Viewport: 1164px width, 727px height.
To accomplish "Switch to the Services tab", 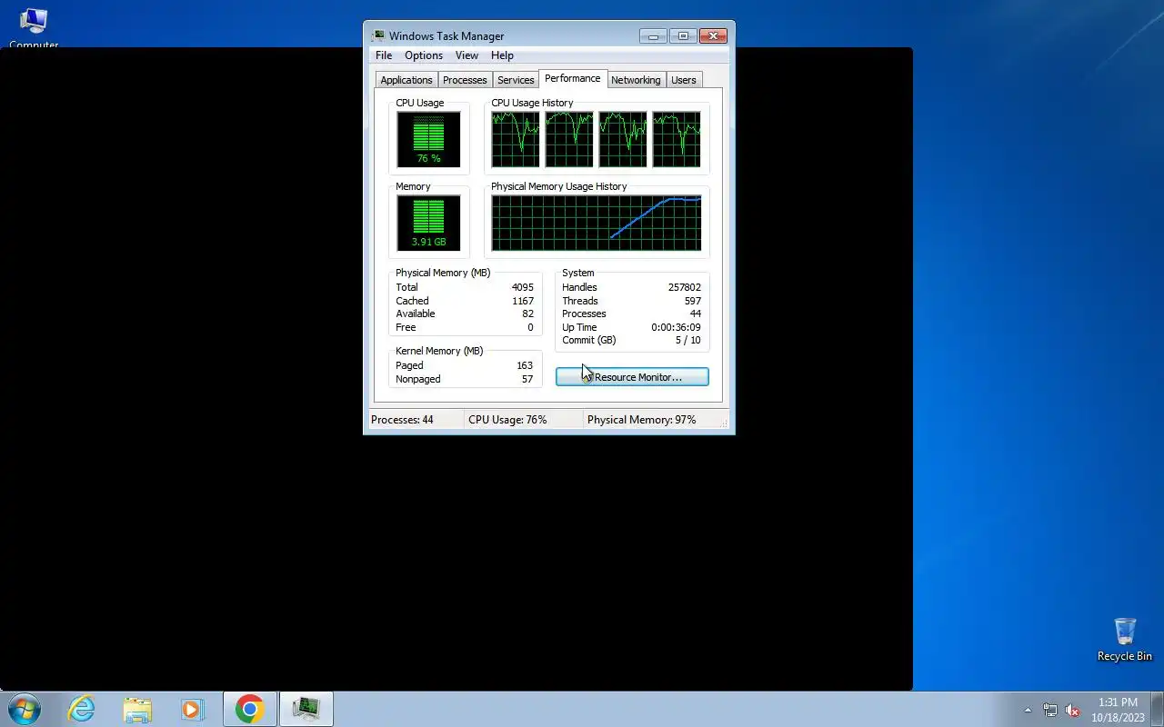I will pos(516,80).
